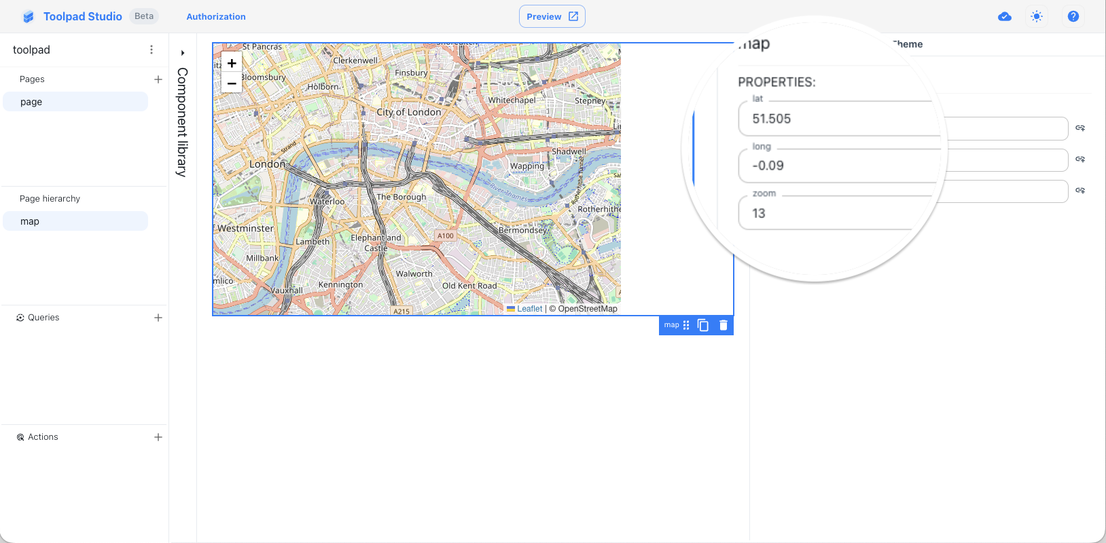Open the Leaflet attribution link
This screenshot has width=1106, height=543.
click(x=529, y=309)
